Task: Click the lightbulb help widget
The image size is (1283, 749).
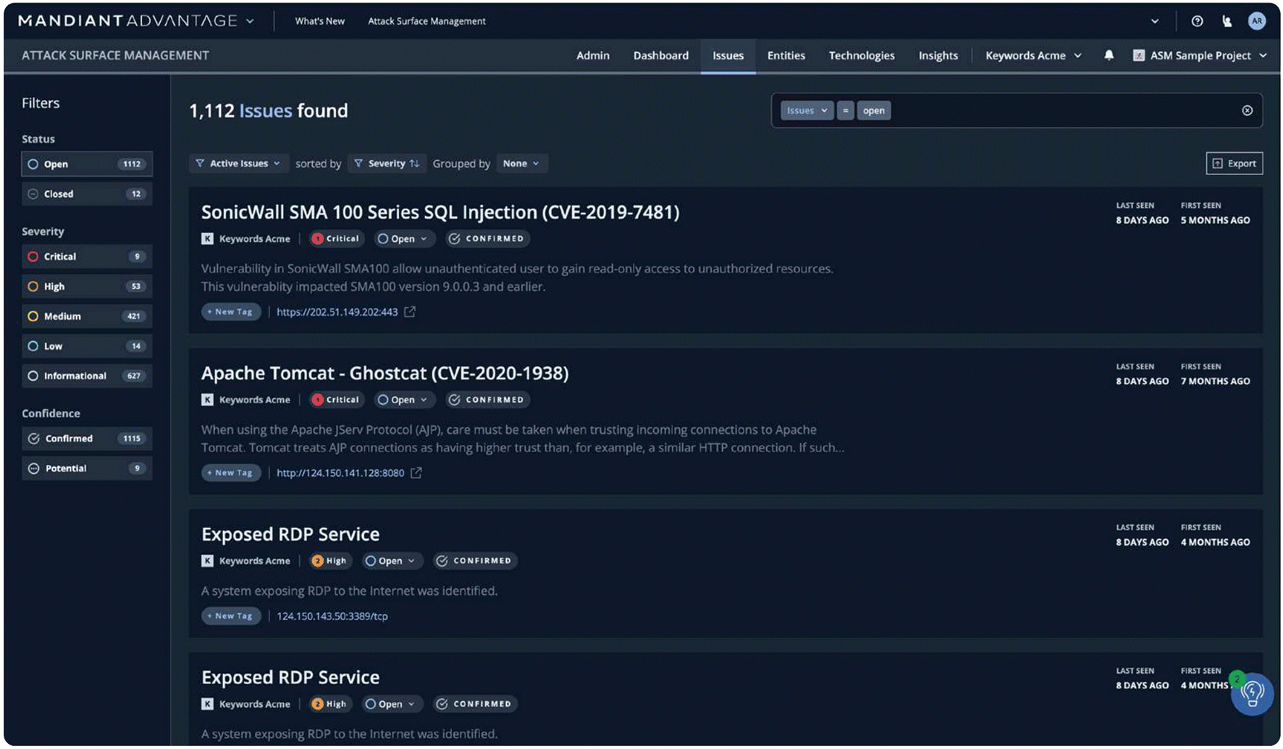Action: point(1252,694)
